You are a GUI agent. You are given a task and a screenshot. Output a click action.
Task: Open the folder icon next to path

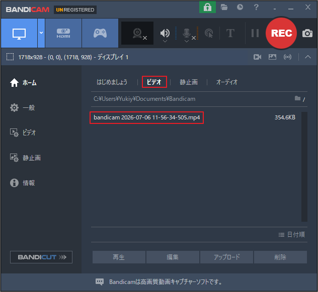coord(297,98)
